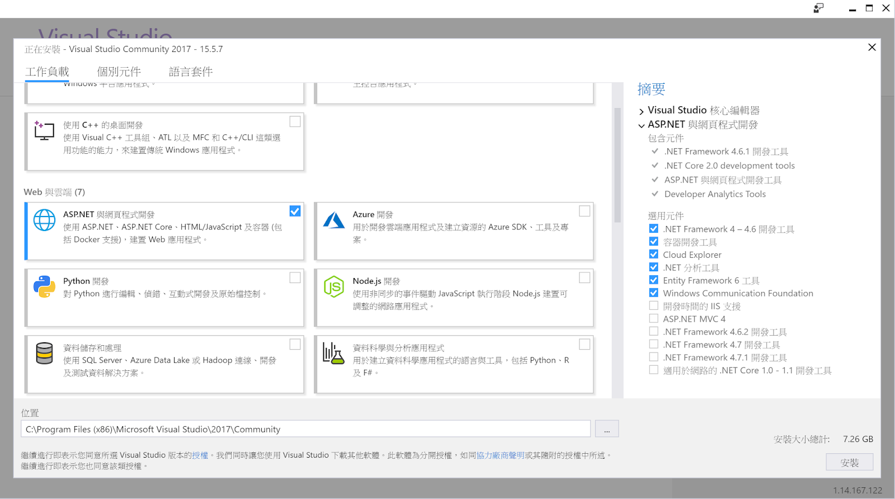Click the C++ desktop development monitor icon
The width and height of the screenshot is (895, 499).
point(44,130)
